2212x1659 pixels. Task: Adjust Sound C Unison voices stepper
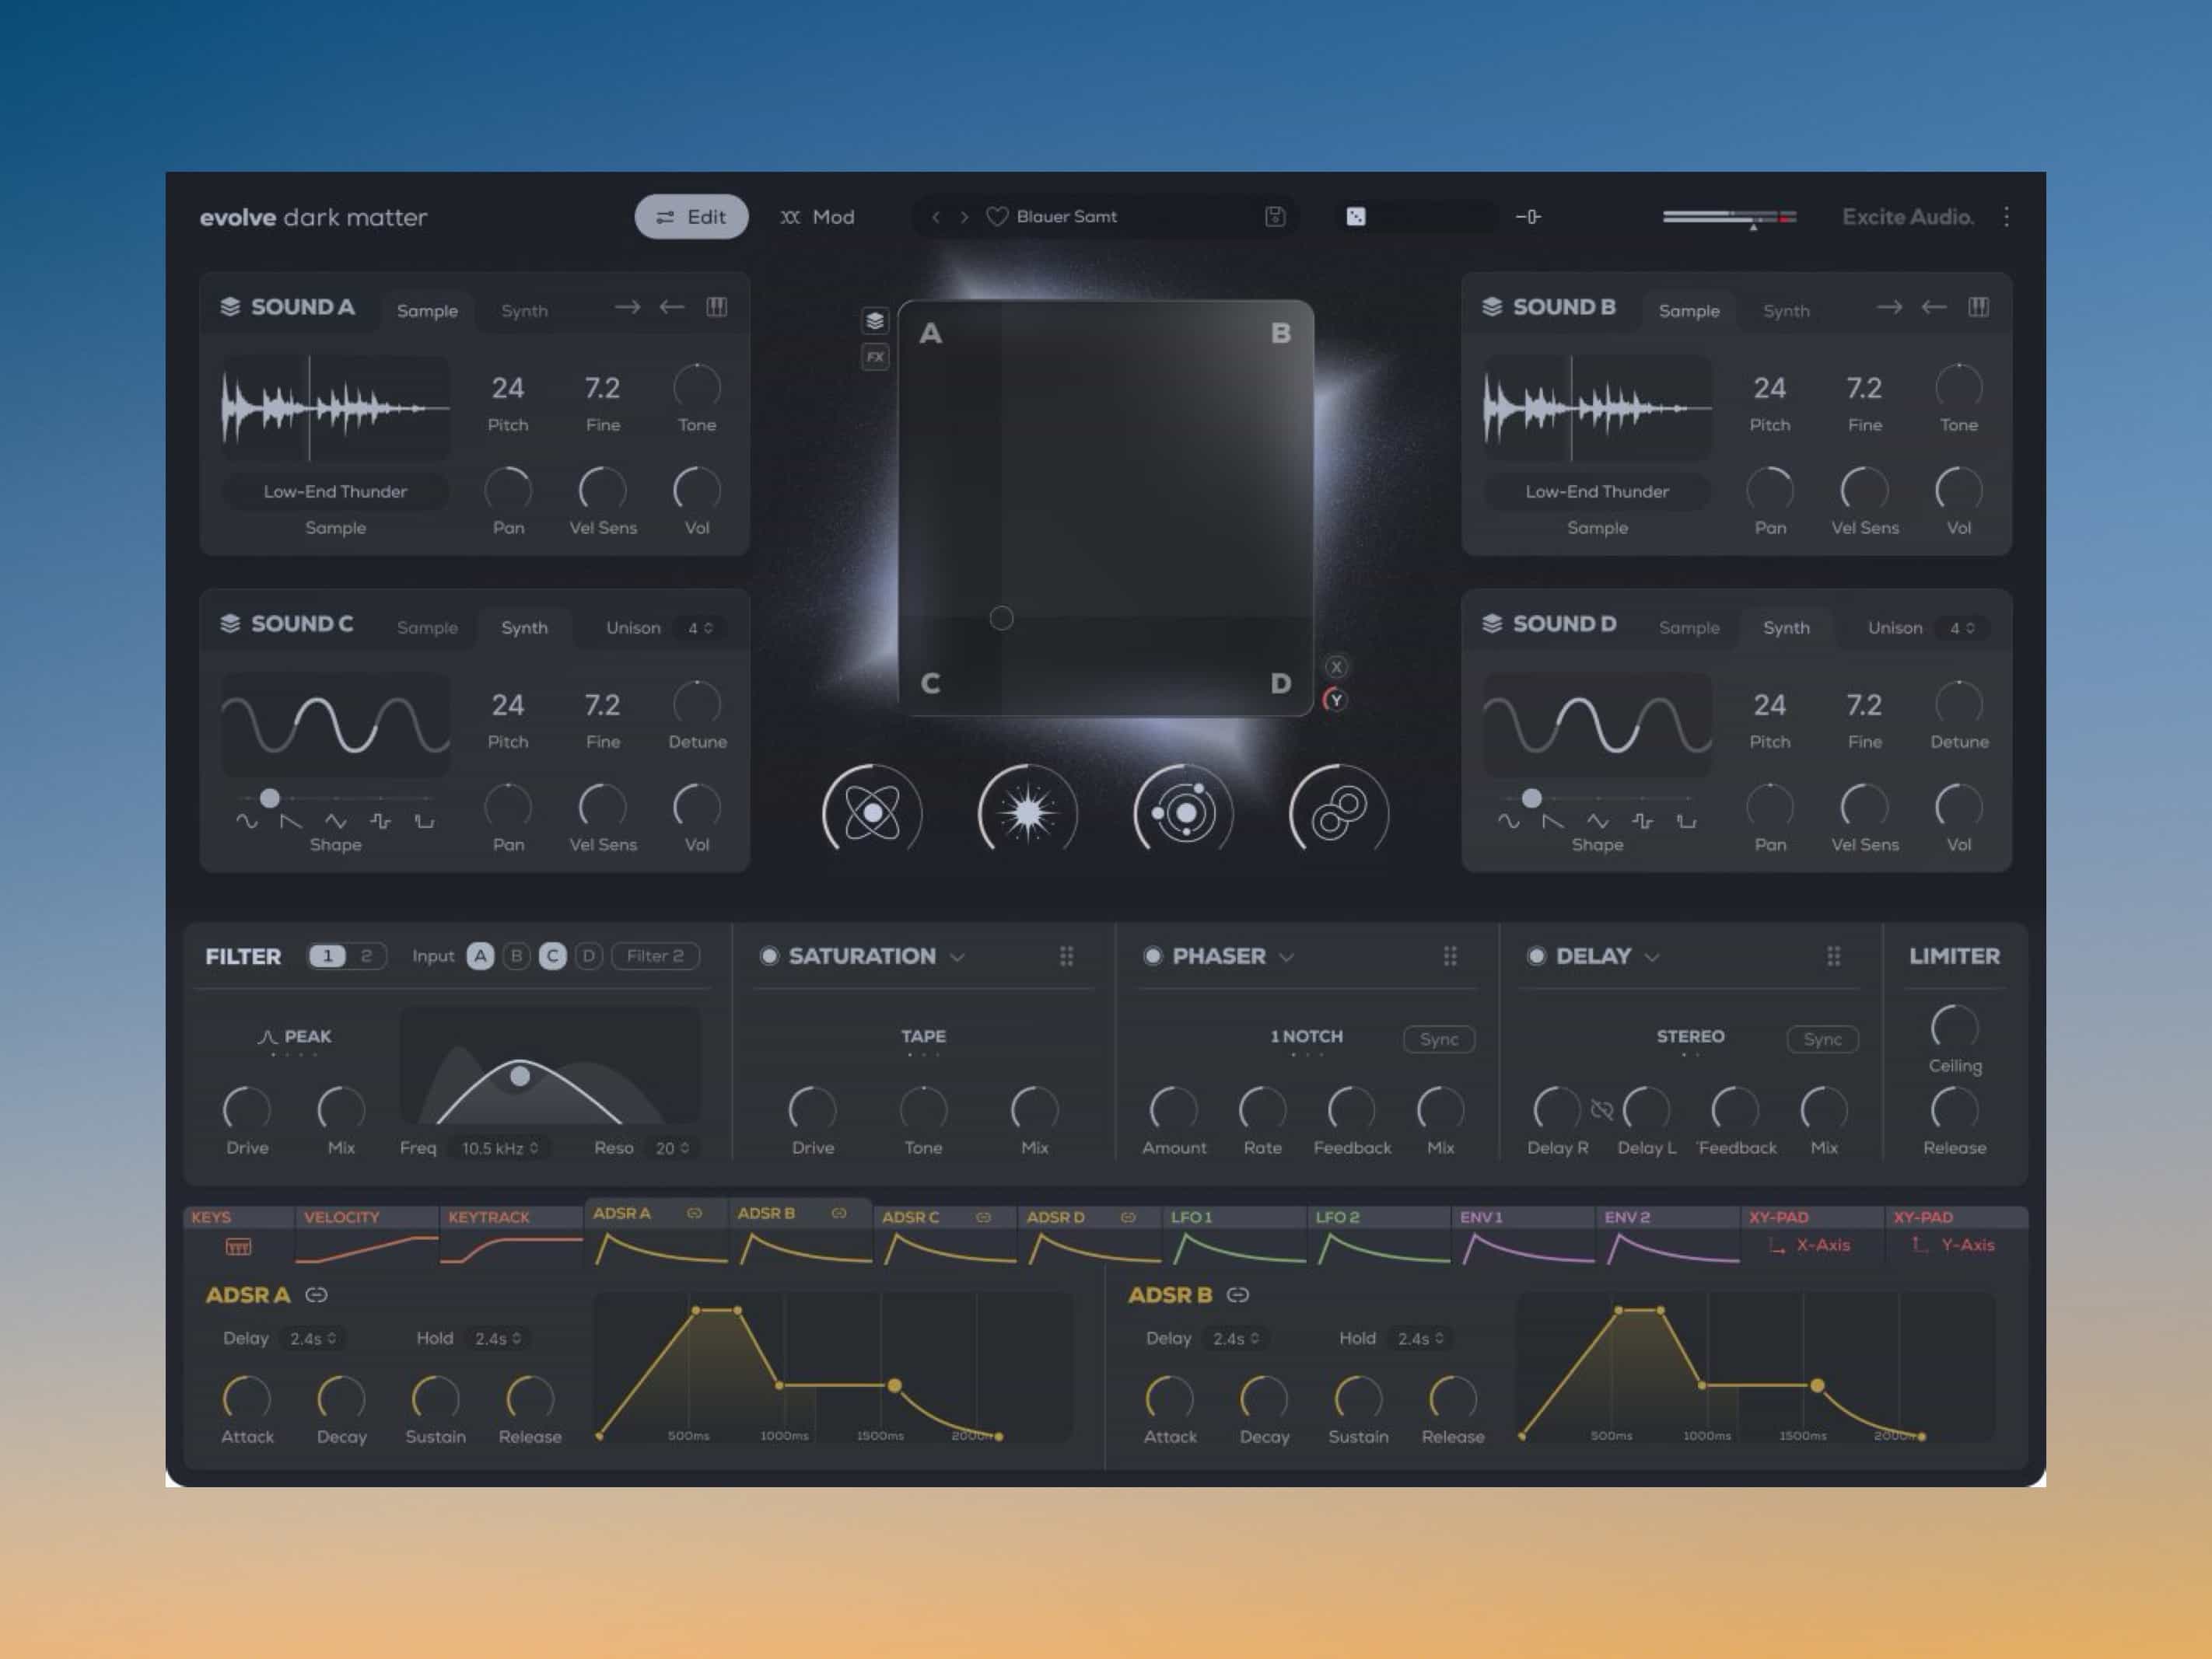[700, 627]
